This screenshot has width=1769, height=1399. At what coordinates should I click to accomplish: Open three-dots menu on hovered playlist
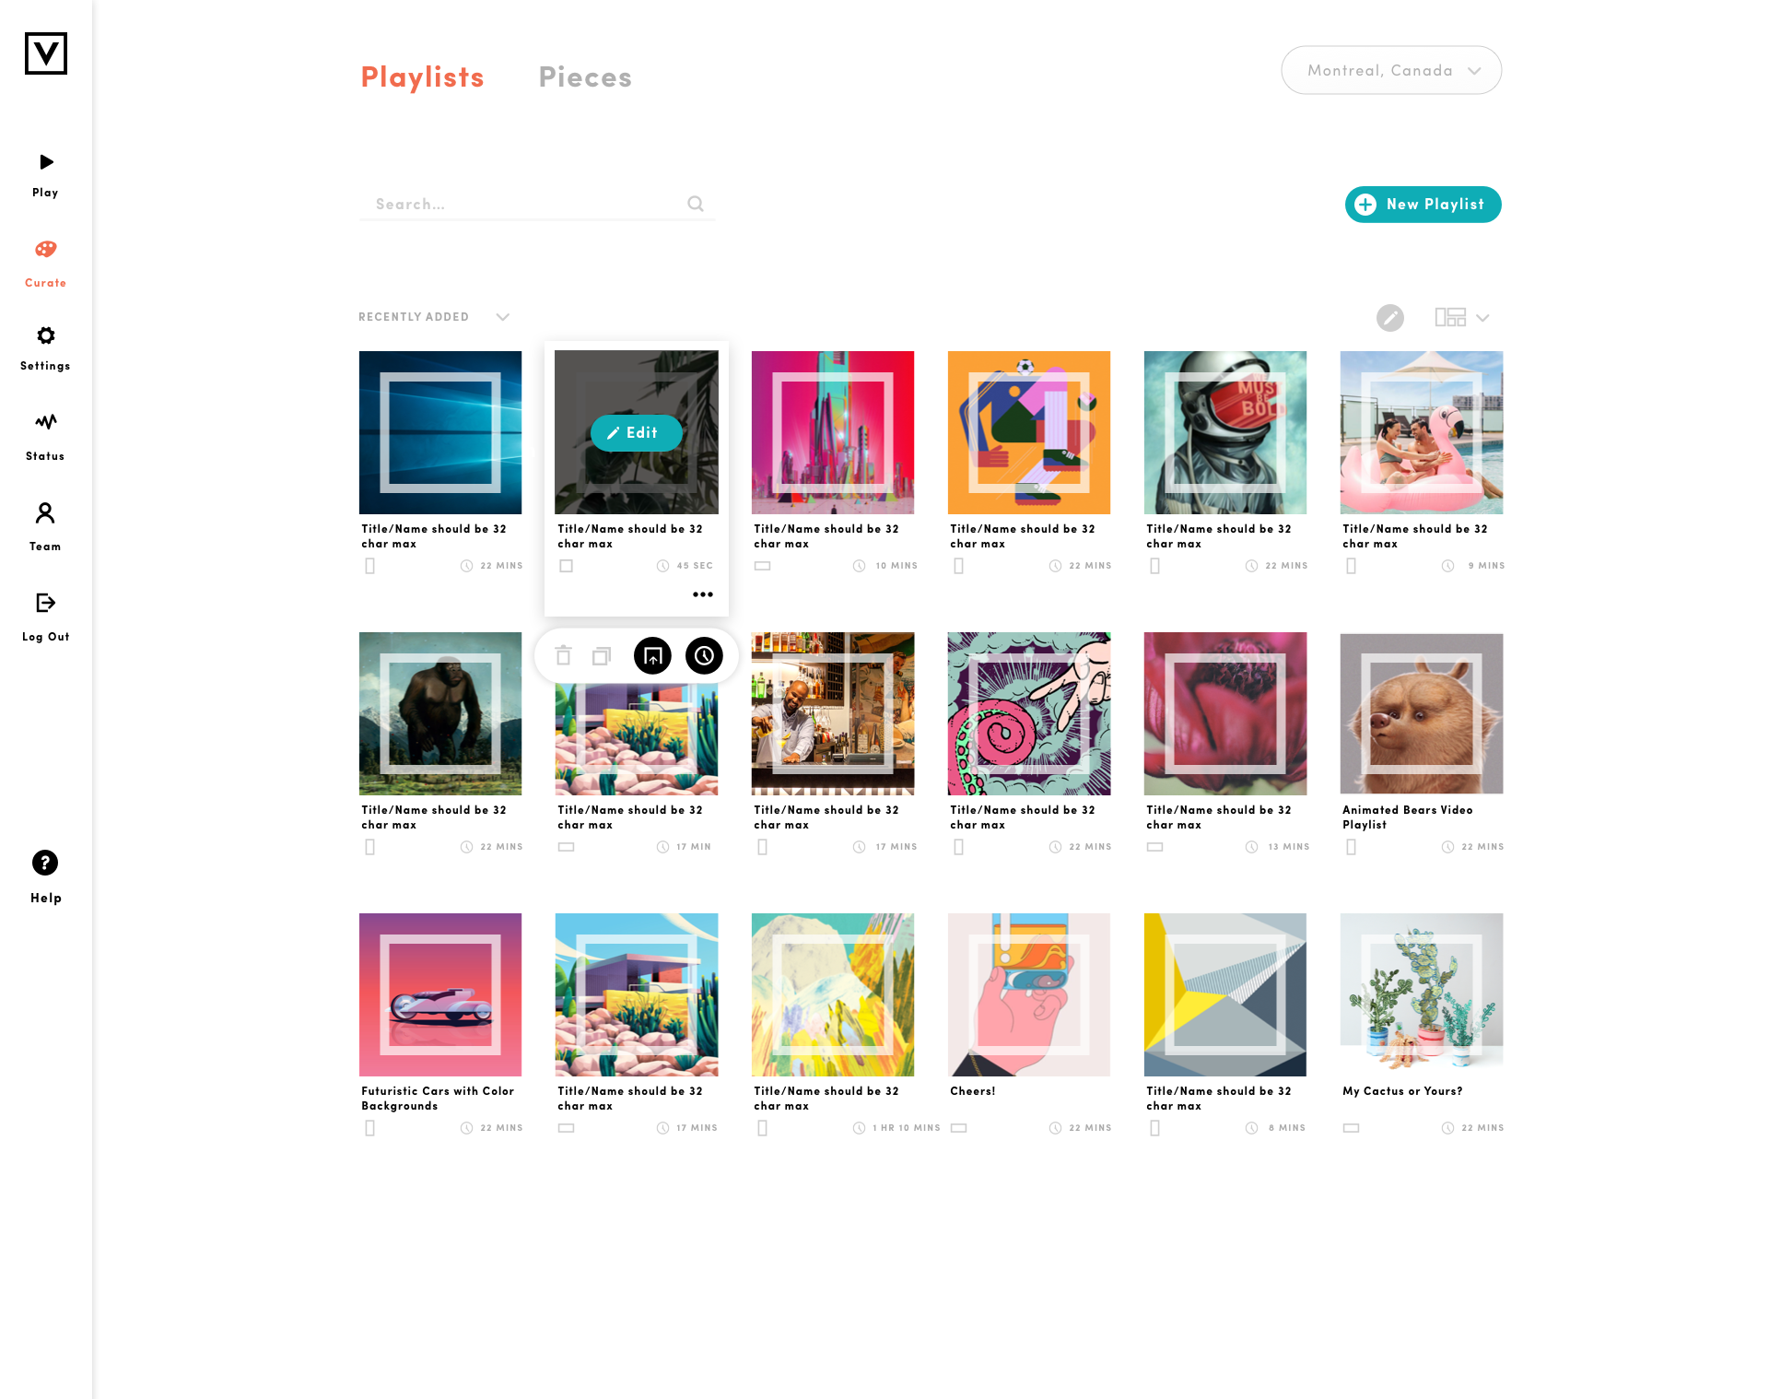pos(703,594)
